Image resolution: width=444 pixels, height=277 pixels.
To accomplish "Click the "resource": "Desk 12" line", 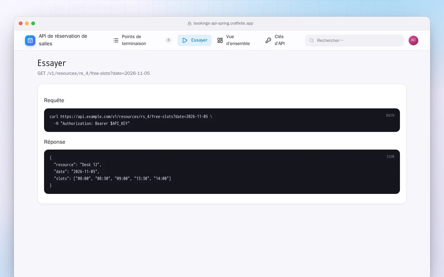I will click(78, 165).
